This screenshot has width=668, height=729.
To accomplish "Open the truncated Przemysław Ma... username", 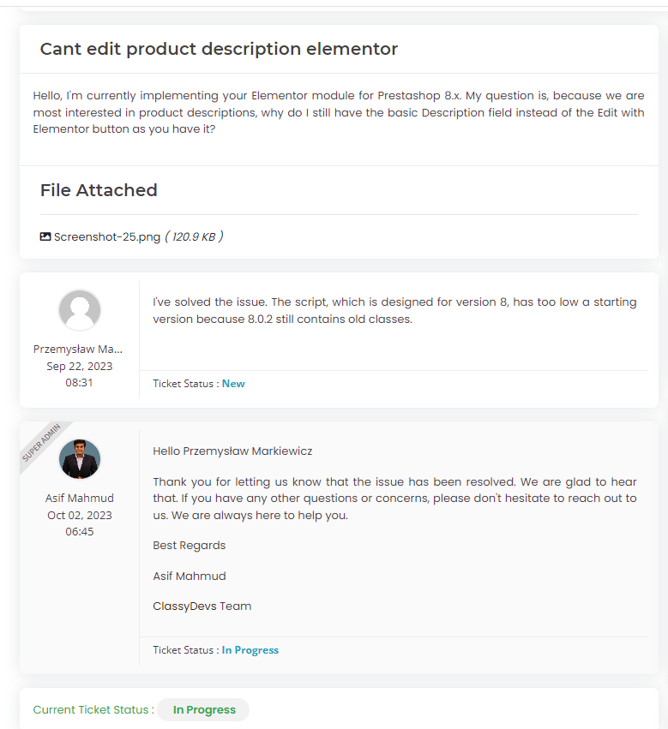I will [x=78, y=350].
